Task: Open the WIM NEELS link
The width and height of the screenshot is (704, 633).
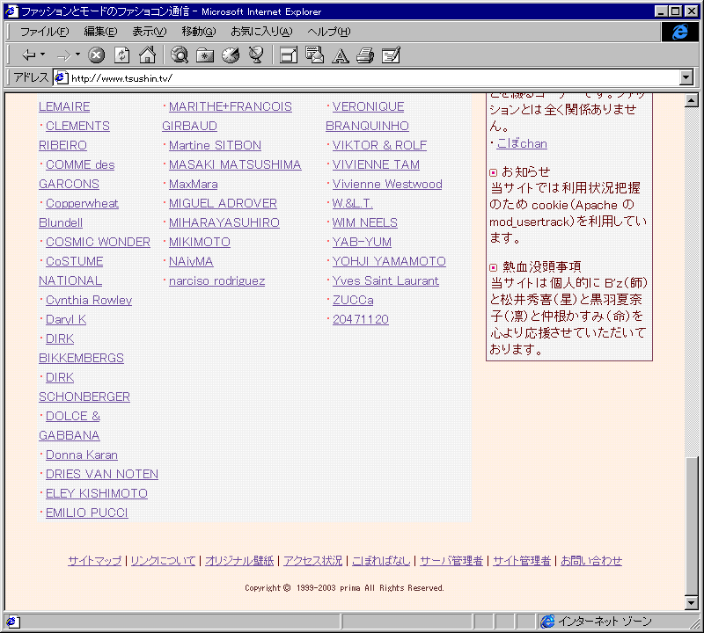Action: coord(364,223)
